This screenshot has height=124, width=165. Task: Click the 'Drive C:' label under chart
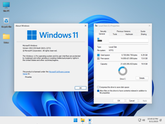(x=123, y=79)
